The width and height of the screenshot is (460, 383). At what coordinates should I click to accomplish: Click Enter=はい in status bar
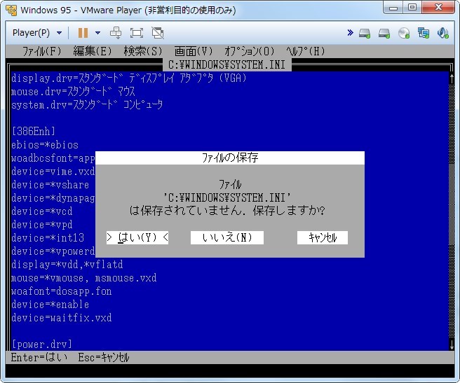pos(39,358)
